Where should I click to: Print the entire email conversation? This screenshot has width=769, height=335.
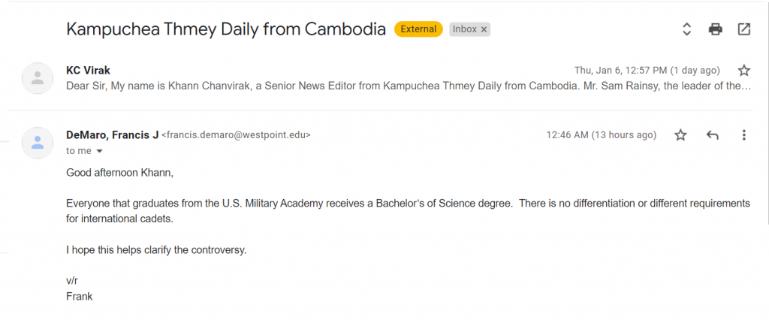(716, 29)
